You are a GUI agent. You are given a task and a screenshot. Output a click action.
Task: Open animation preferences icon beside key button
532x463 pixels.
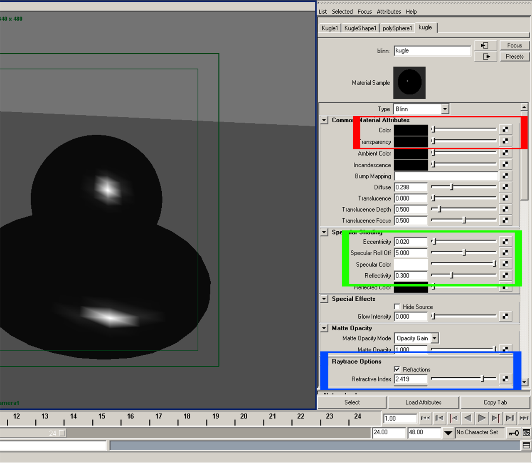pos(526,433)
